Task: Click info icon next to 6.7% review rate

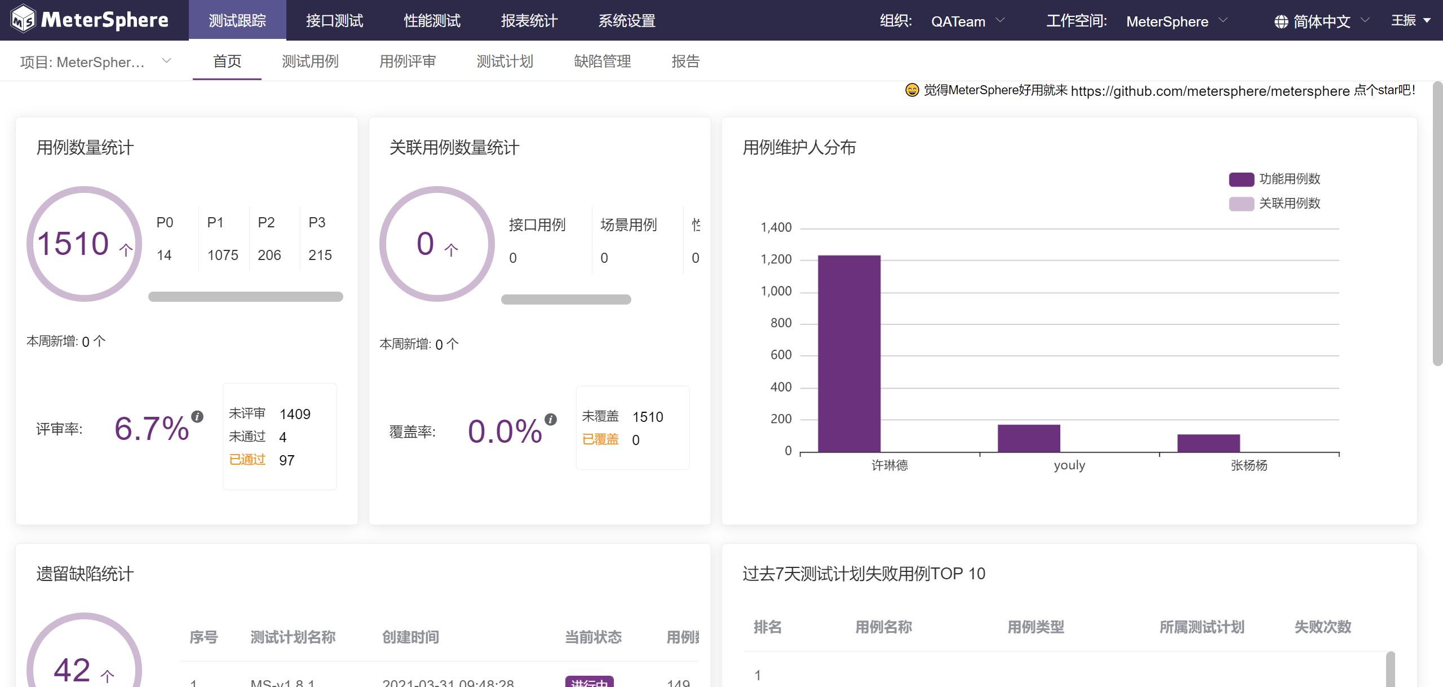Action: coord(197,417)
